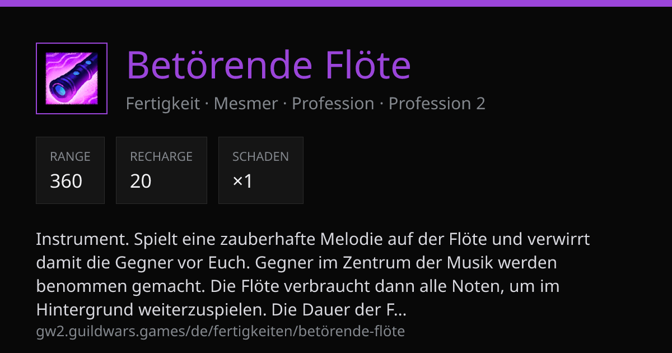The height and width of the screenshot is (353, 672).
Task: Click the ×1 damage multiplier value
Action: click(242, 181)
